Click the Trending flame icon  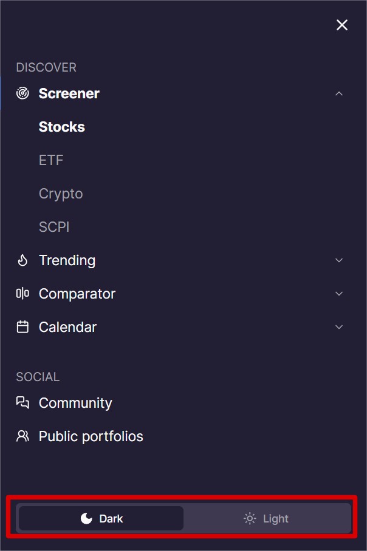tap(22, 260)
